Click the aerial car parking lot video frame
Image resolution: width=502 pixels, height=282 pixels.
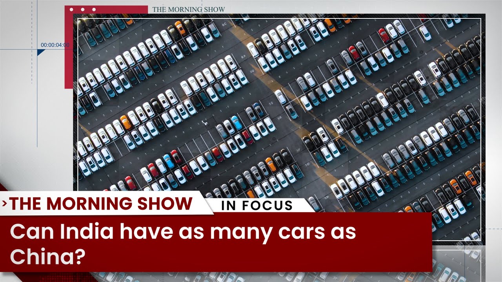[279, 129]
